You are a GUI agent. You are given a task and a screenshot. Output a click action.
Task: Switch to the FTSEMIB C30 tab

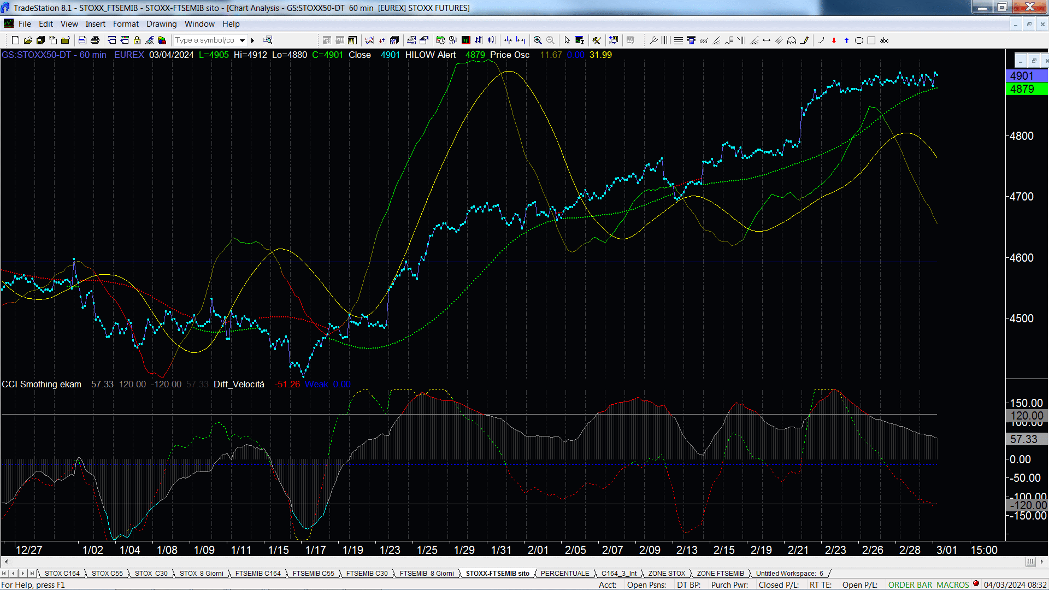[x=367, y=574]
